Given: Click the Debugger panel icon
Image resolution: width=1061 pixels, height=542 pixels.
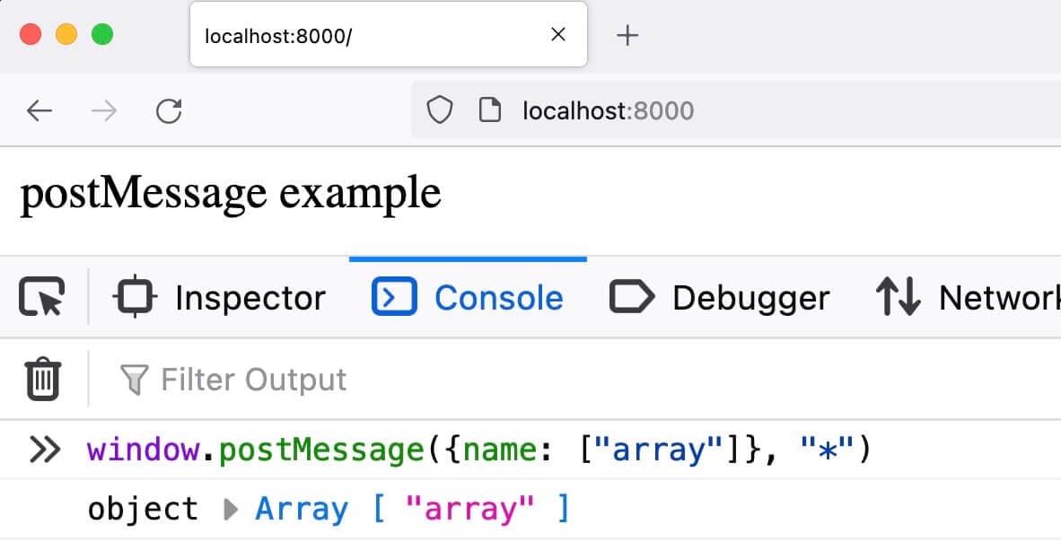Looking at the screenshot, I should [x=631, y=296].
